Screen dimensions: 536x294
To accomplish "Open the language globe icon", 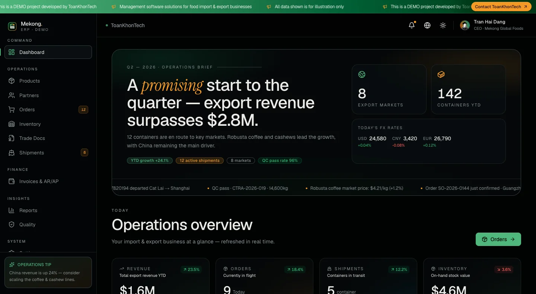I will (427, 25).
